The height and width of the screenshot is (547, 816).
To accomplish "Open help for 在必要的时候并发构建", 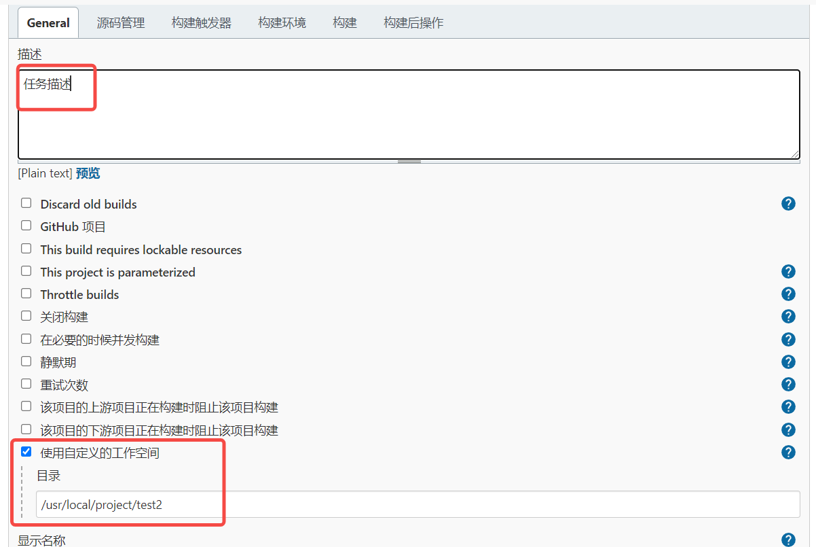I will [x=788, y=339].
